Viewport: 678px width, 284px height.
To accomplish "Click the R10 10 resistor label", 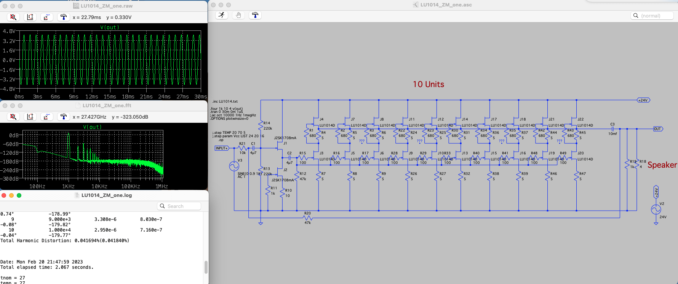I will 288,193.
